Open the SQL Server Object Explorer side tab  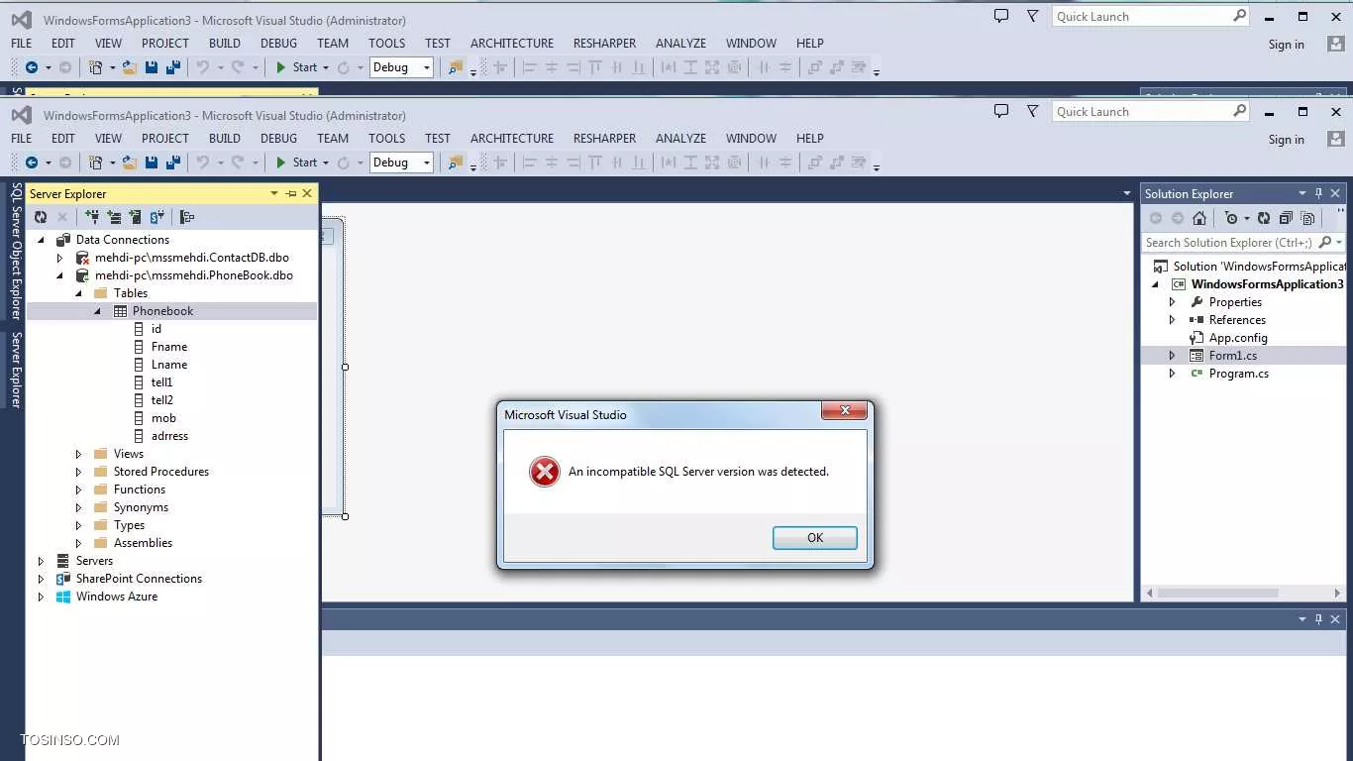[16, 252]
